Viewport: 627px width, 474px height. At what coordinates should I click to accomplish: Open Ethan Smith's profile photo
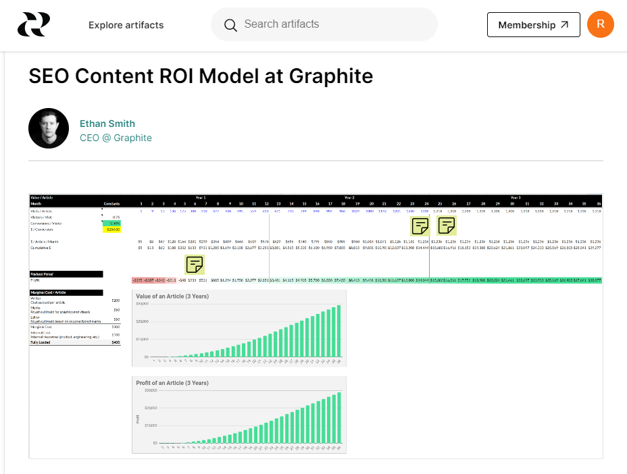[x=49, y=128]
